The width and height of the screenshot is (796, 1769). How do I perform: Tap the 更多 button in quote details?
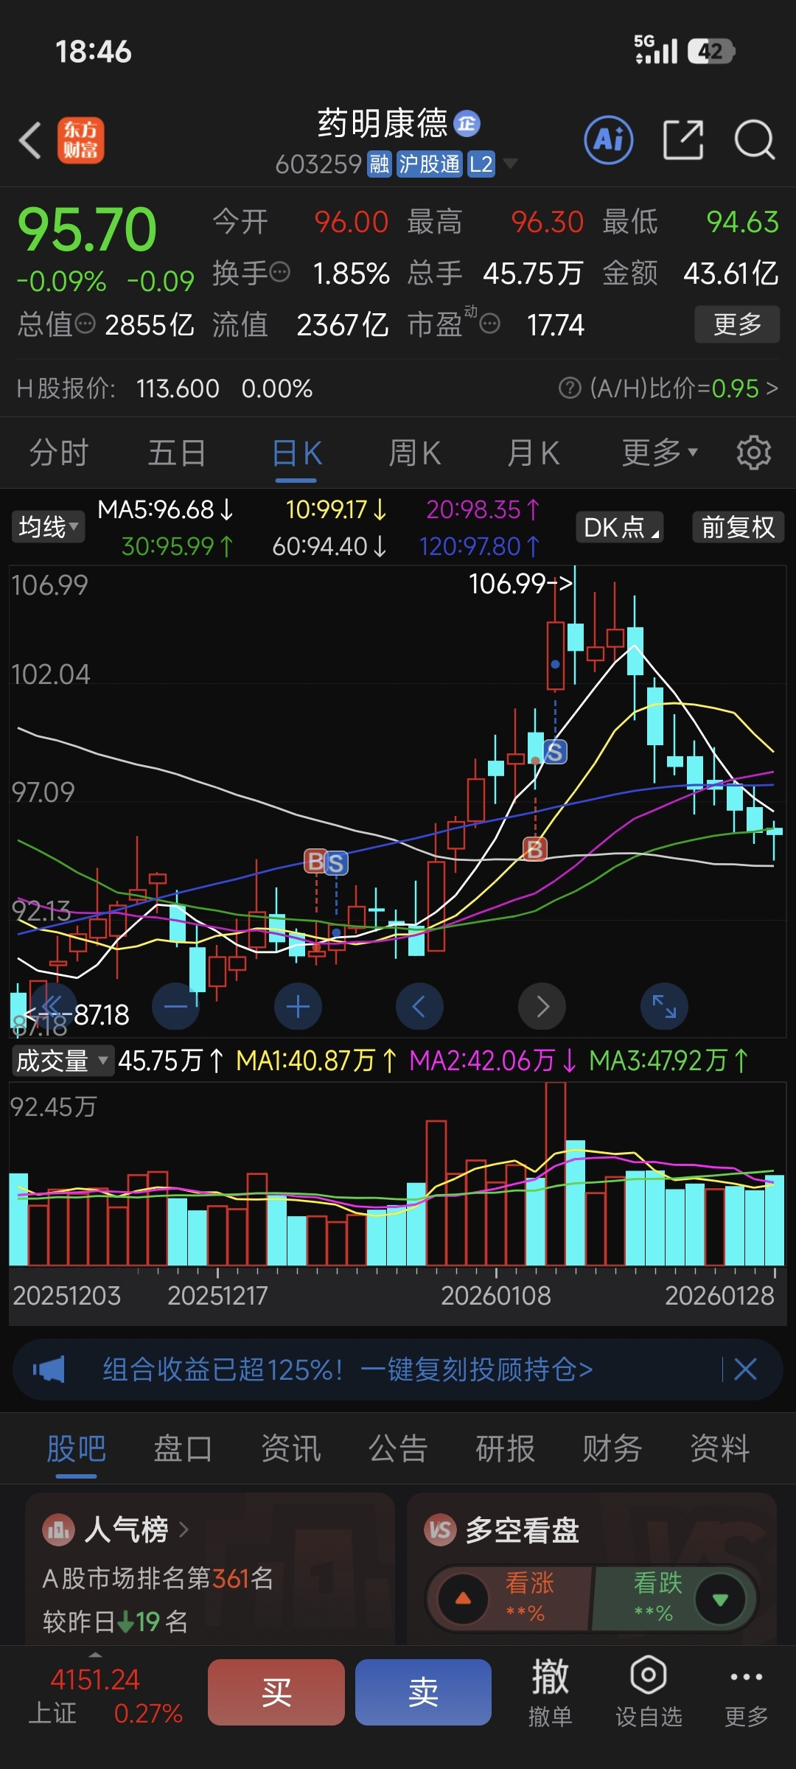pyautogui.click(x=737, y=324)
